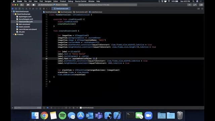Open Debug View Hierarchy button
215x121 pixels.
coord(66,108)
